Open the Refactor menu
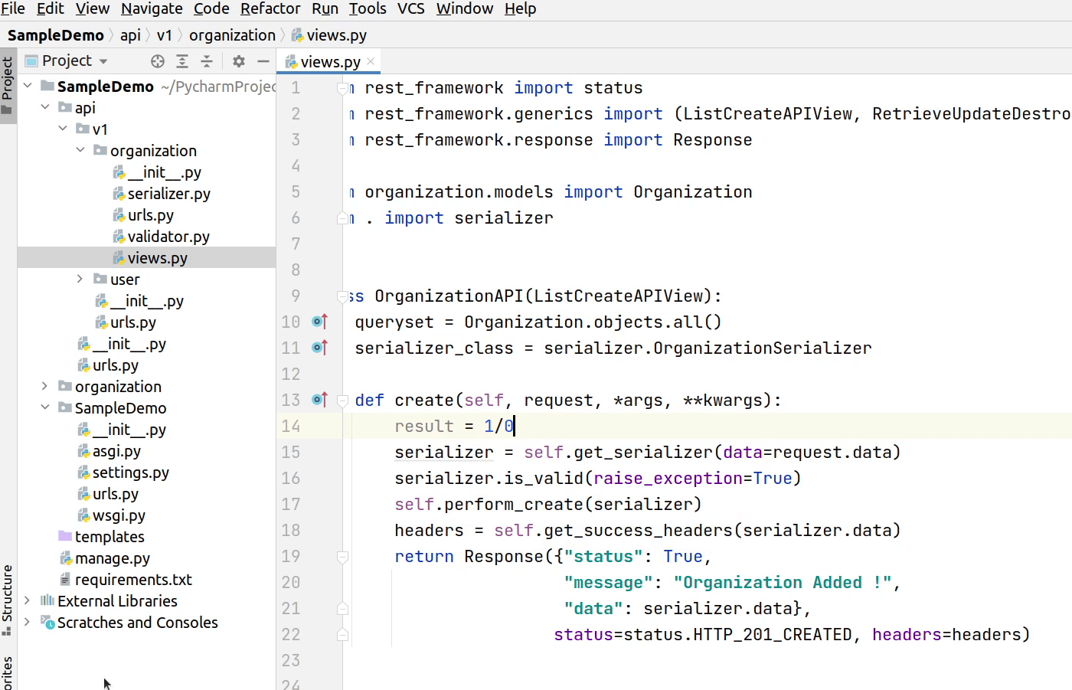The height and width of the screenshot is (690, 1072). 270,8
